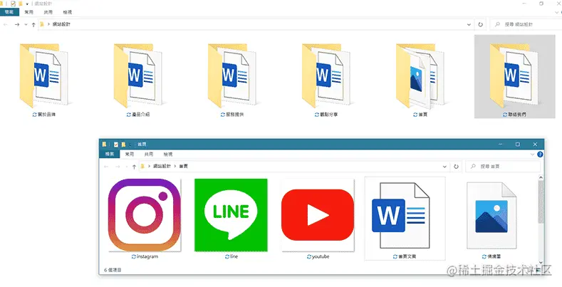Select the line image file
This screenshot has height=287, width=562.
231,219
